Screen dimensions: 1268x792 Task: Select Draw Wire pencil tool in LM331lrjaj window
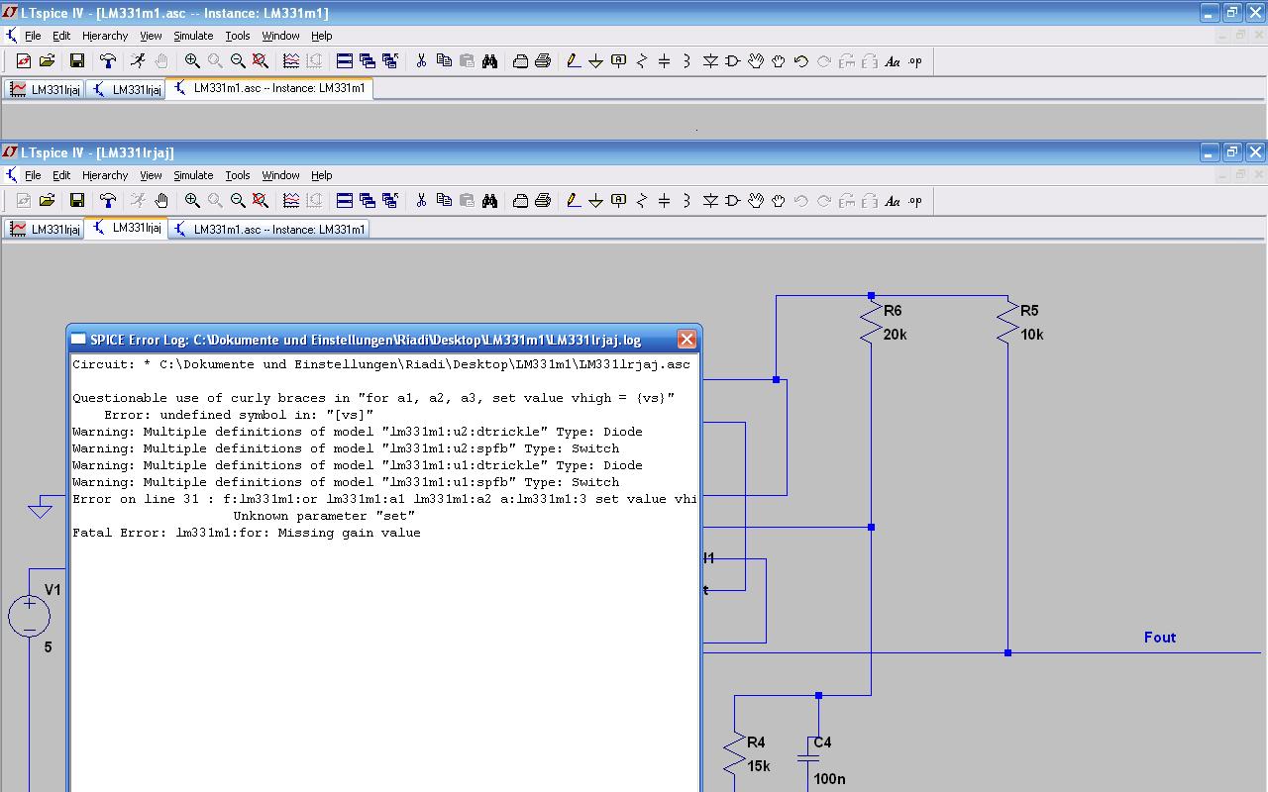574,200
